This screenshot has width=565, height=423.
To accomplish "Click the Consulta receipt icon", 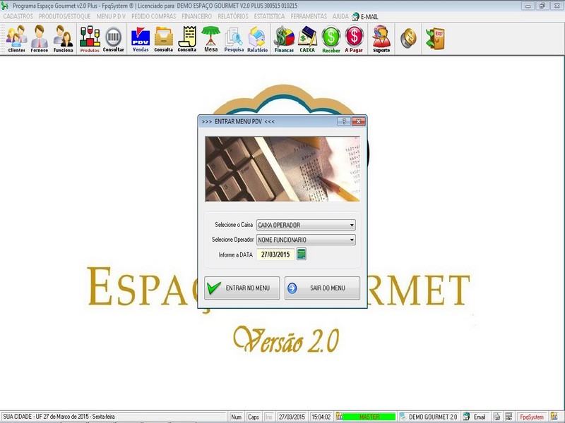I will tap(187, 39).
